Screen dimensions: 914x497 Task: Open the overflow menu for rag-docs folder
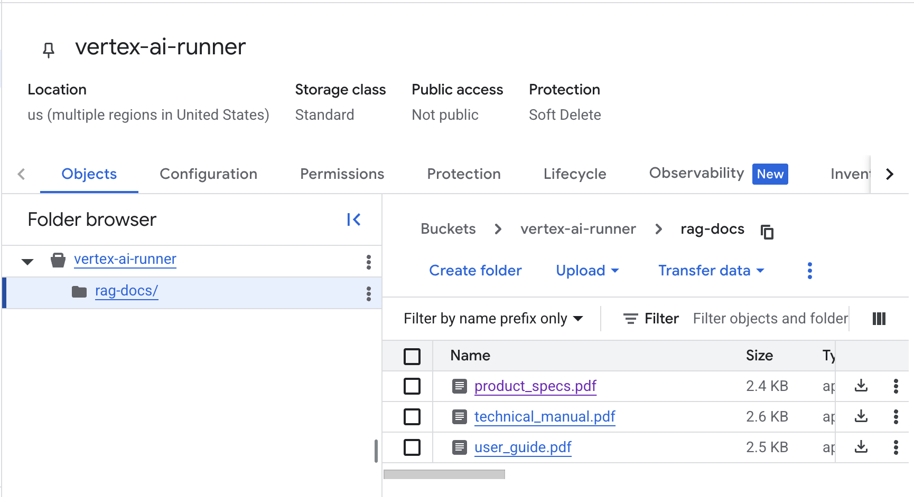[x=368, y=293]
